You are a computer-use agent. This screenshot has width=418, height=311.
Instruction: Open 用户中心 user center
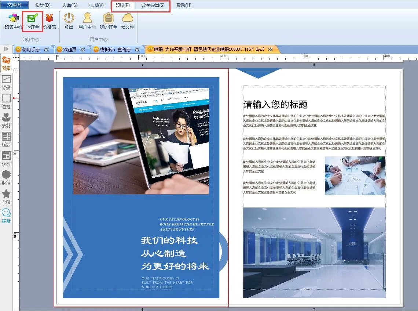(87, 21)
